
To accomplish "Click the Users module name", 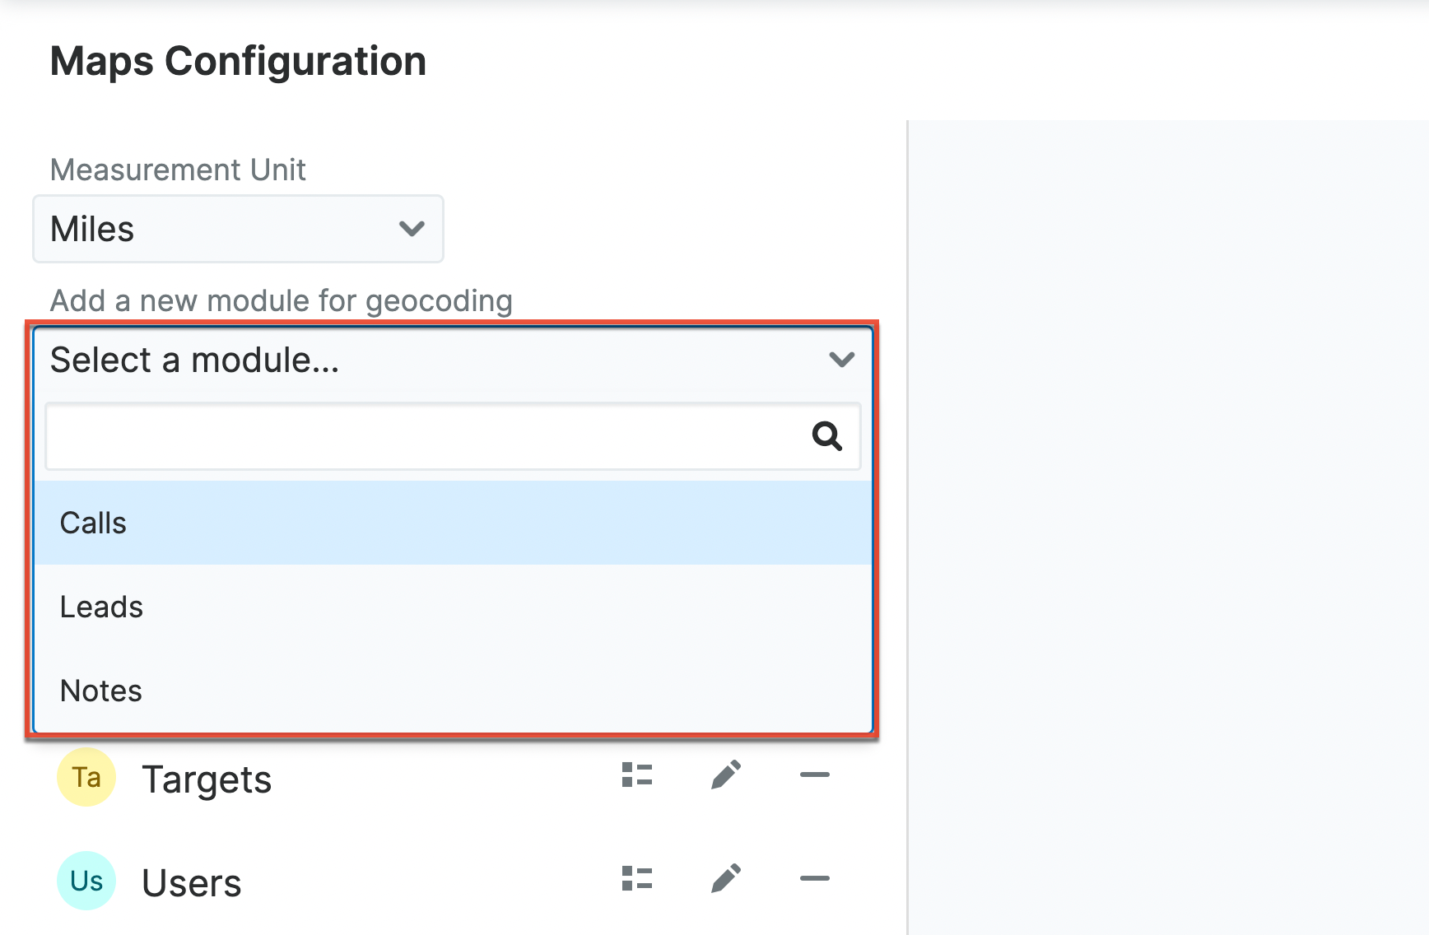I will (x=192, y=882).
